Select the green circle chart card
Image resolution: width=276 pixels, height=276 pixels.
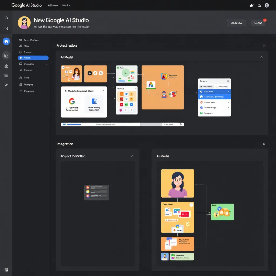tap(127, 74)
